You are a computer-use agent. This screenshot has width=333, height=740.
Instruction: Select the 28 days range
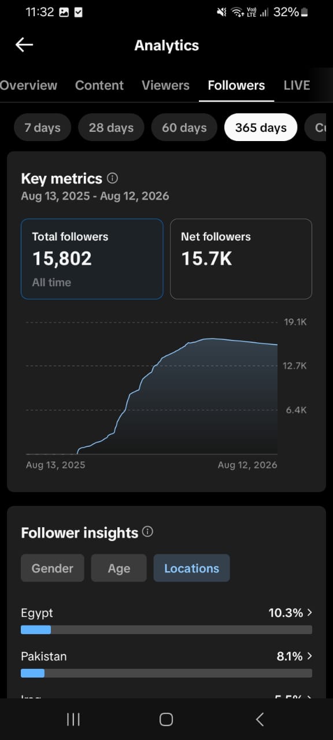click(x=111, y=128)
